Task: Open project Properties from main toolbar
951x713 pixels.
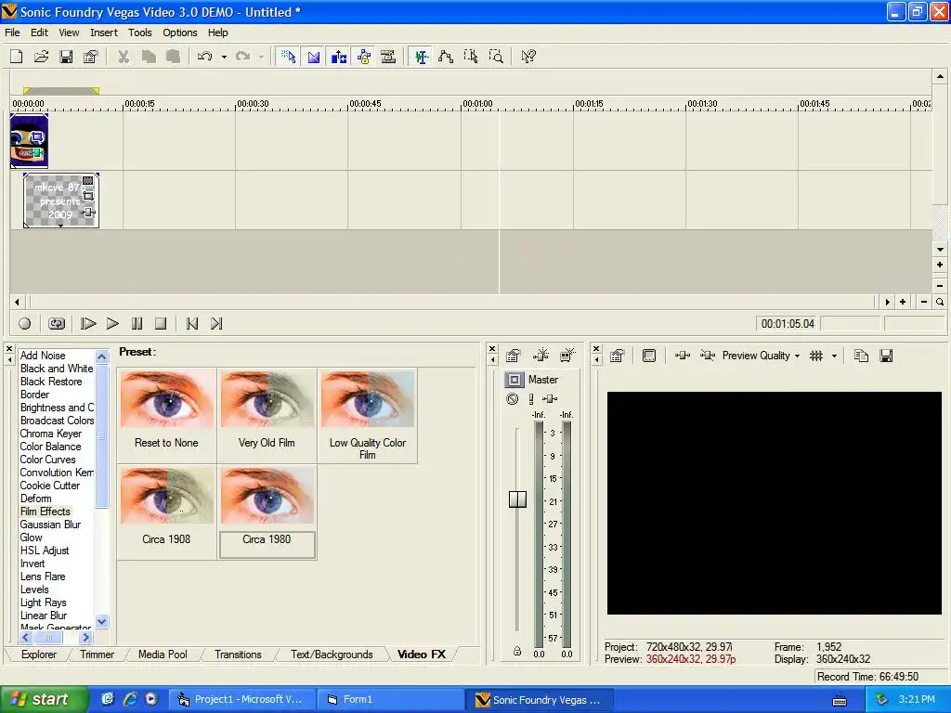Action: pyautogui.click(x=91, y=57)
